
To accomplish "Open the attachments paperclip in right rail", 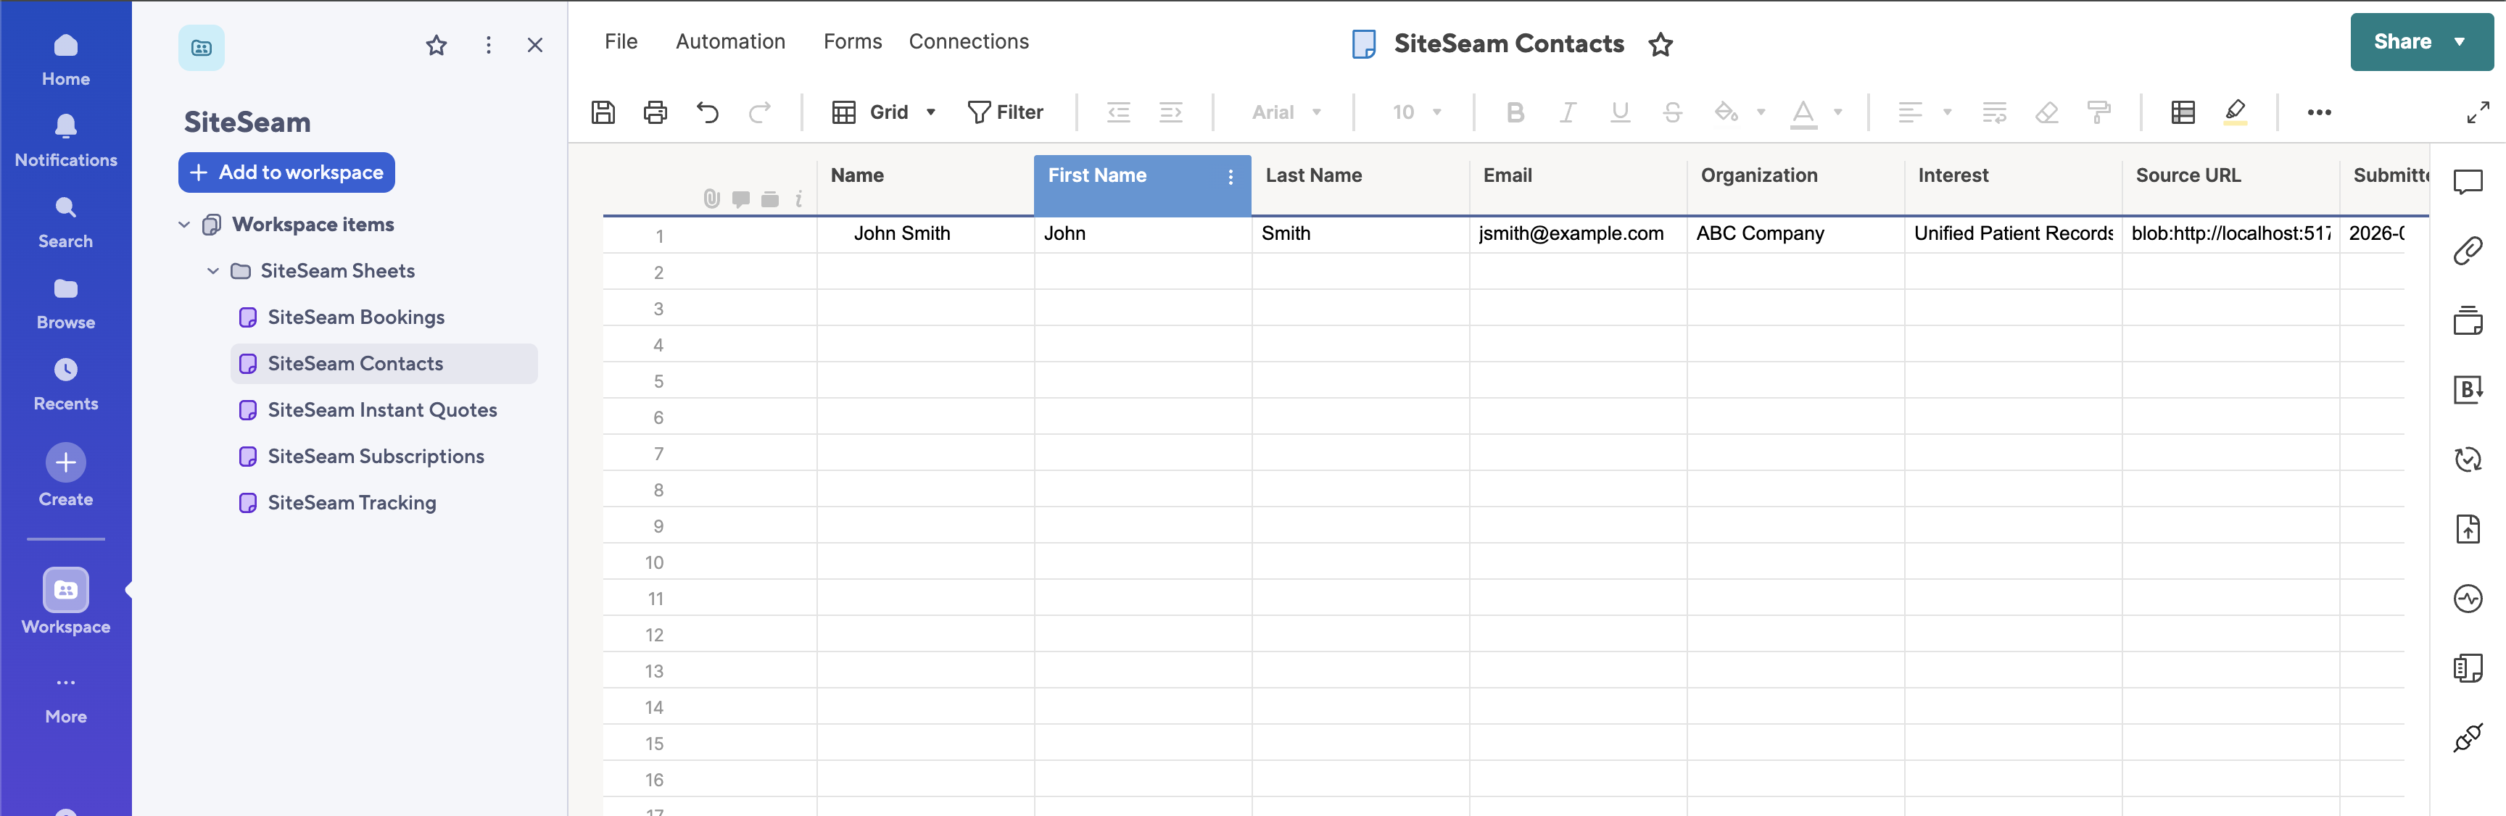I will [x=2468, y=251].
